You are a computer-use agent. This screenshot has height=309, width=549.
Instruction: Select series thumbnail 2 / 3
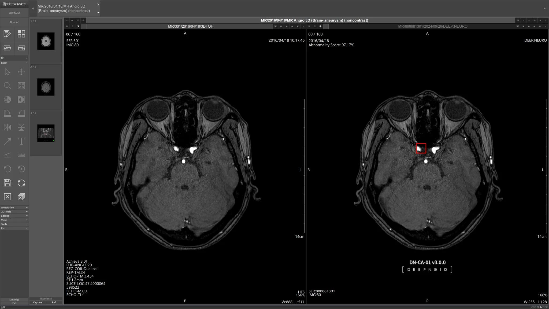[x=46, y=87]
